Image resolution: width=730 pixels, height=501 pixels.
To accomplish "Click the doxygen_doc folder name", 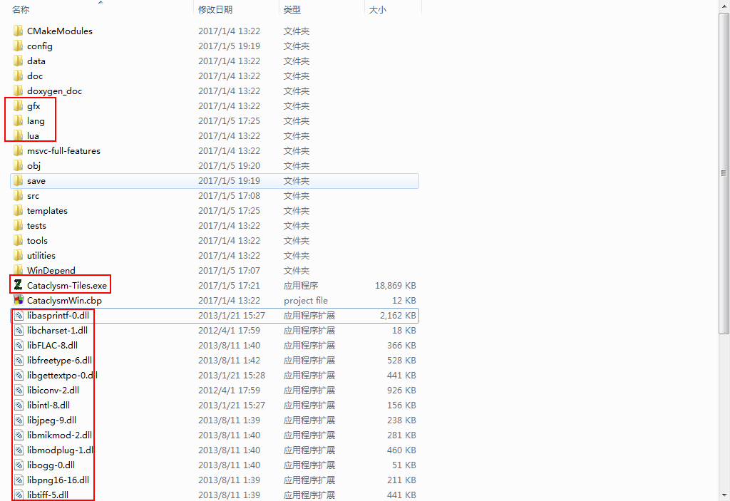I will [x=54, y=91].
